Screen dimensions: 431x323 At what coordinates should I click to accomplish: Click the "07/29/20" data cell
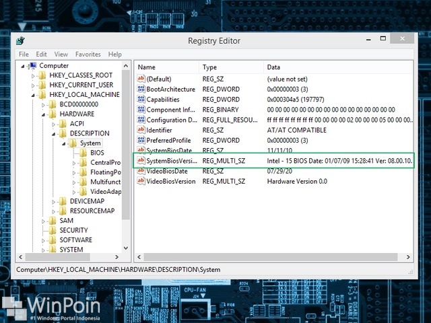tap(279, 171)
